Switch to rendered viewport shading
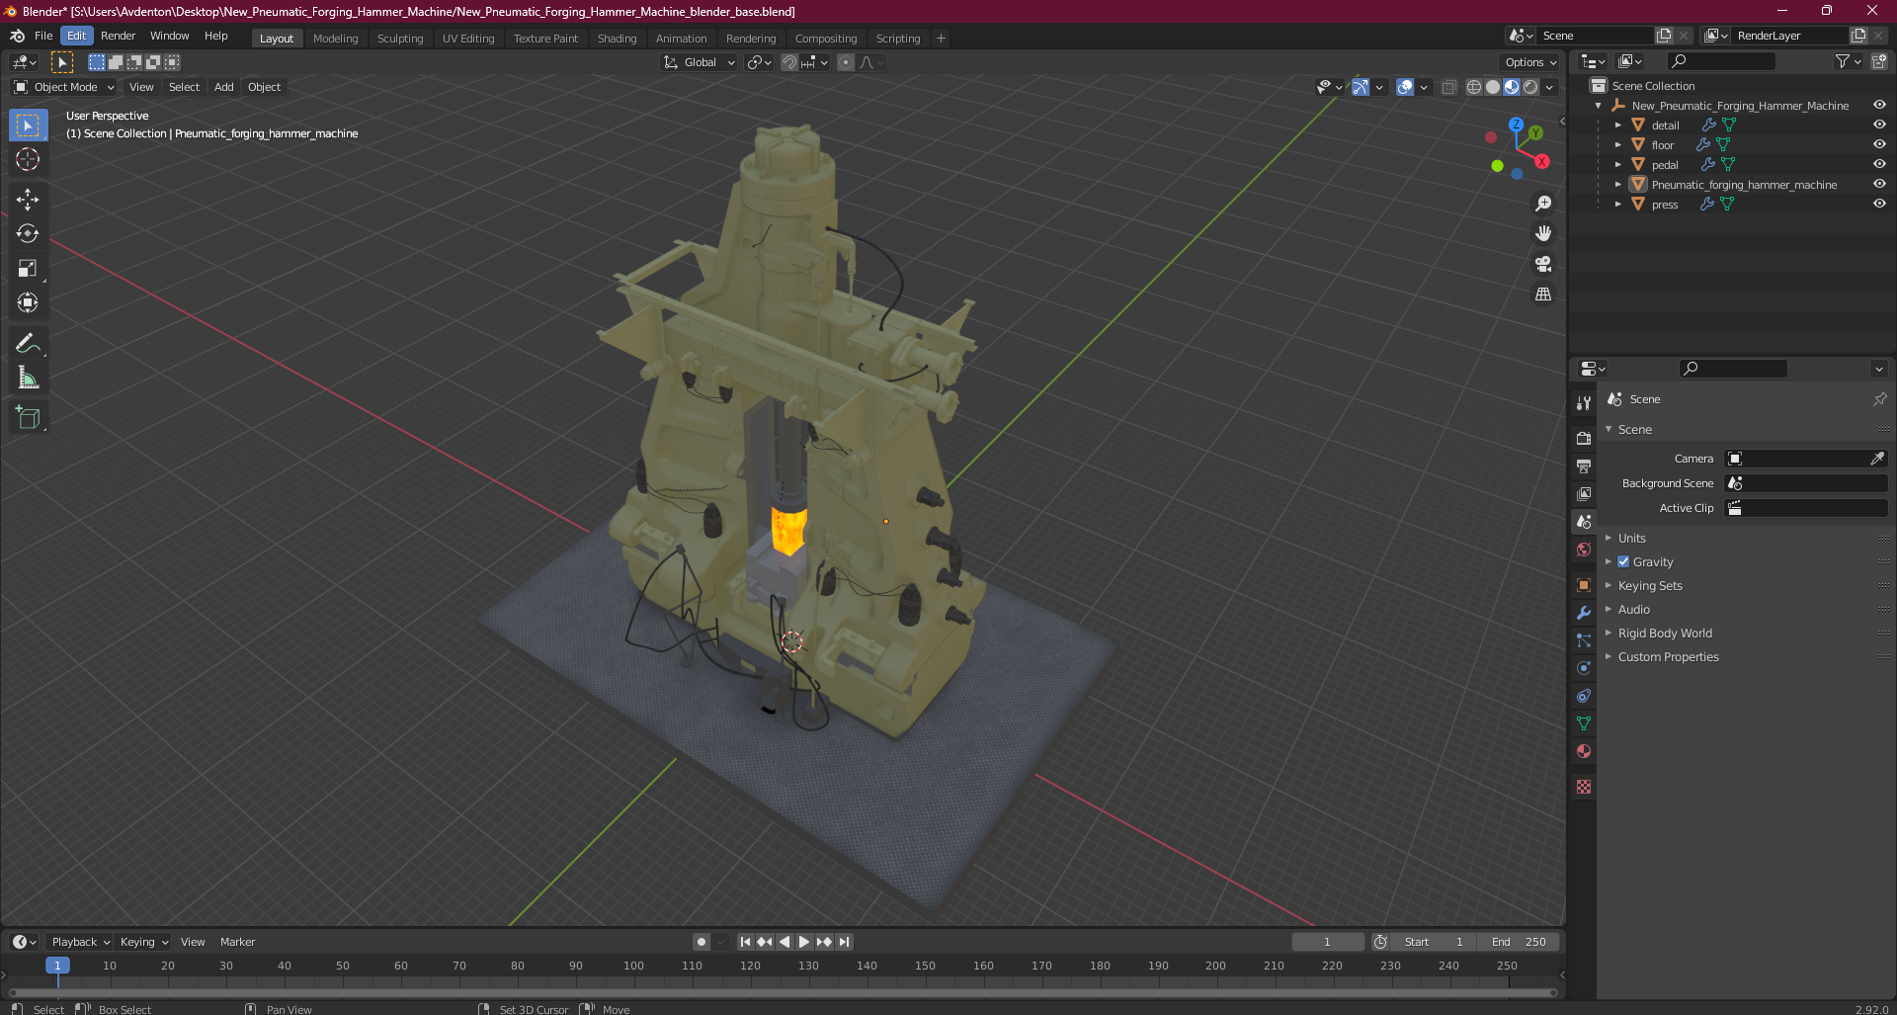 click(1530, 87)
